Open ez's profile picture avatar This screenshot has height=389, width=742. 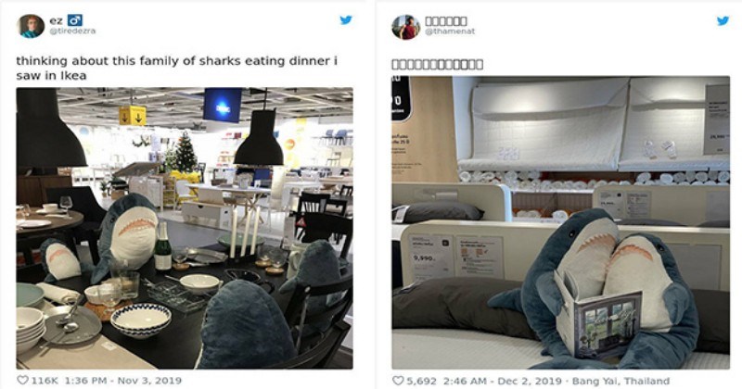tap(31, 26)
